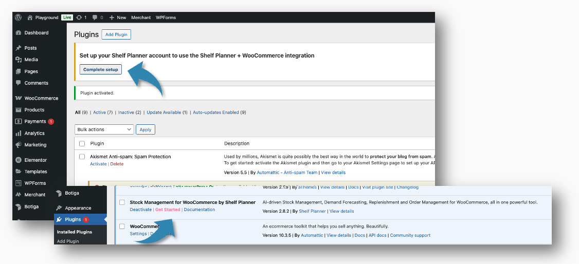This screenshot has width=579, height=264.
Task: Click the Complete setup button
Action: click(101, 69)
